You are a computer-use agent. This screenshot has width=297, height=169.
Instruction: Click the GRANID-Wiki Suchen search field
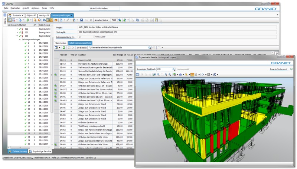click(104, 9)
